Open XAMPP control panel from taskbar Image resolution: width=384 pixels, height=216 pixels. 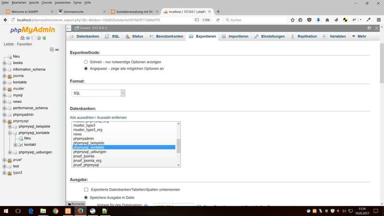click(x=68, y=211)
